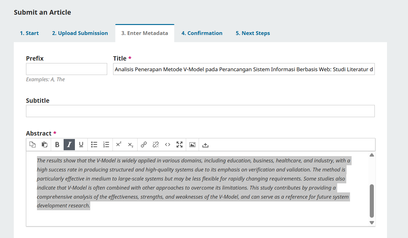This screenshot has height=238, width=408.
Task: Click the upload file icon in toolbar
Action: point(206,145)
